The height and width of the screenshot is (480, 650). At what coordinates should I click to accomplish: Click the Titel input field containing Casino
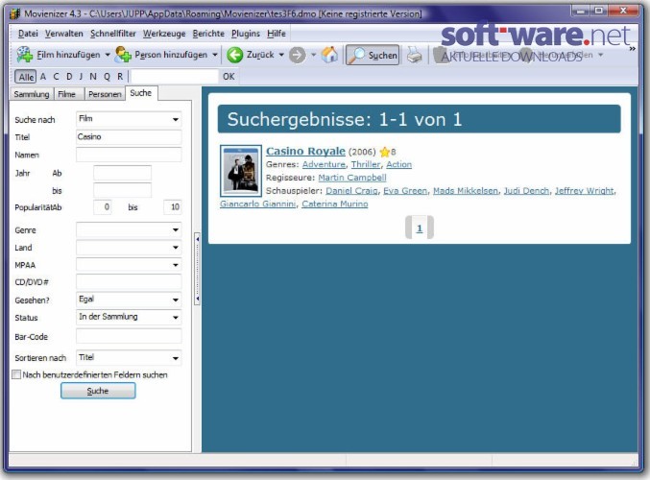coord(129,136)
